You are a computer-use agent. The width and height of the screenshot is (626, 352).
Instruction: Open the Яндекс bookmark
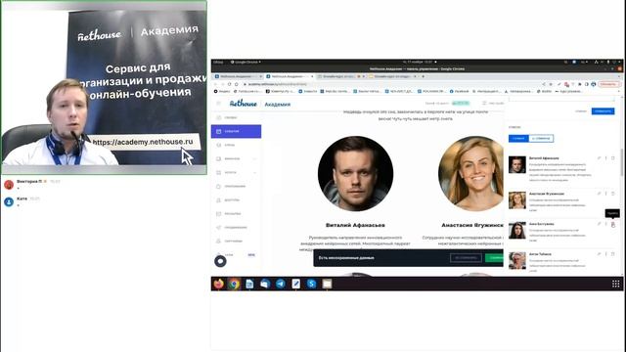[222, 91]
